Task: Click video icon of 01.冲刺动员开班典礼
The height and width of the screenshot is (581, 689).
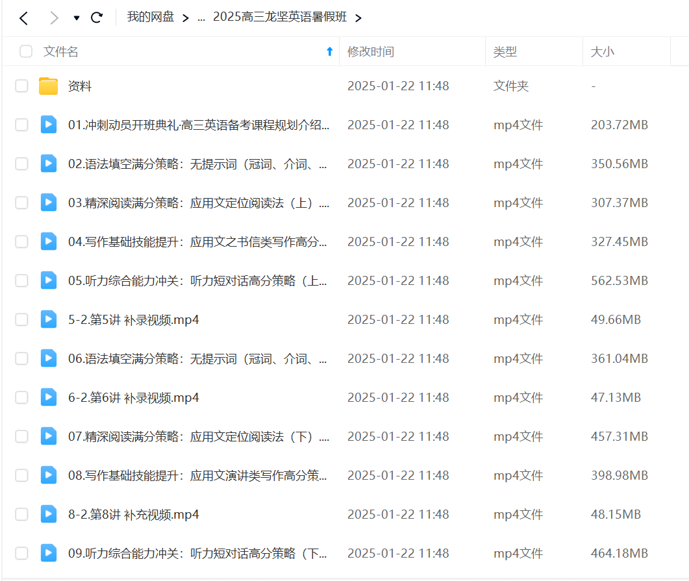Action: coord(48,125)
